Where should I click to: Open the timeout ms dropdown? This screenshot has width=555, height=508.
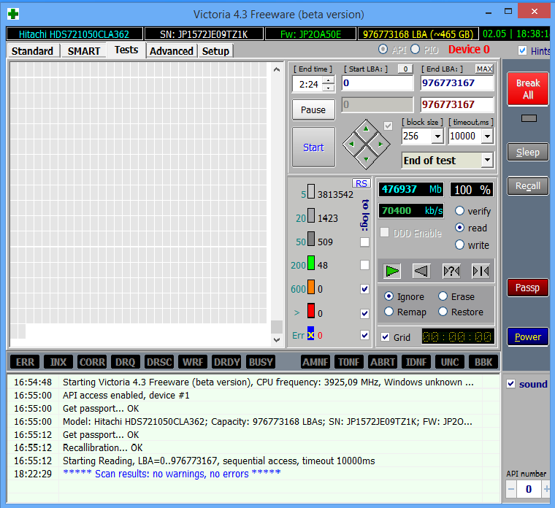click(x=487, y=136)
